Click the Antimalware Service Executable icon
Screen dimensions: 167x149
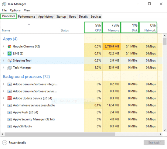point(9,105)
